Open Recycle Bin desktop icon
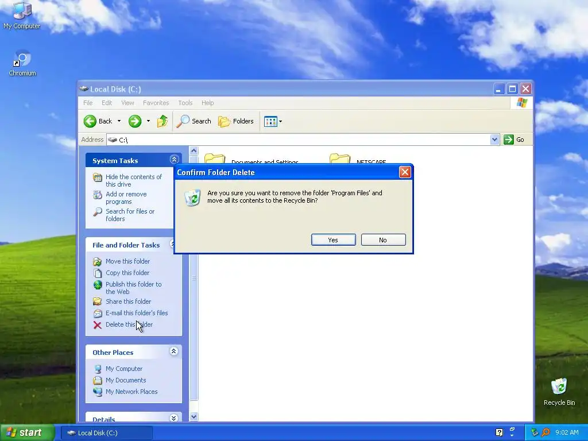Image resolution: width=588 pixels, height=441 pixels. pos(559,392)
